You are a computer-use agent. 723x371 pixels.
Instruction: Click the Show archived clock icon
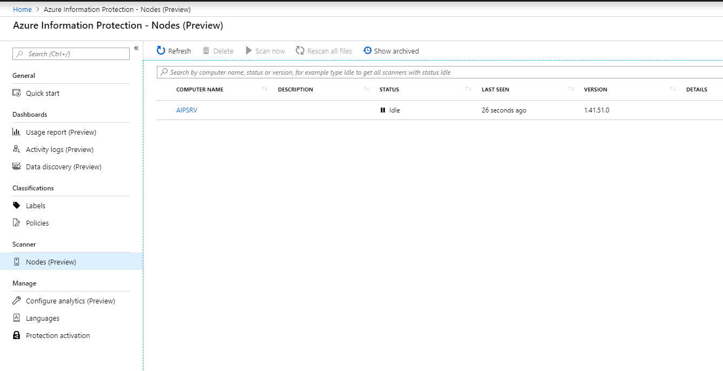click(367, 50)
